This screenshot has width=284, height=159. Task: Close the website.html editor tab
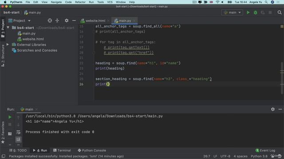tap(108, 21)
